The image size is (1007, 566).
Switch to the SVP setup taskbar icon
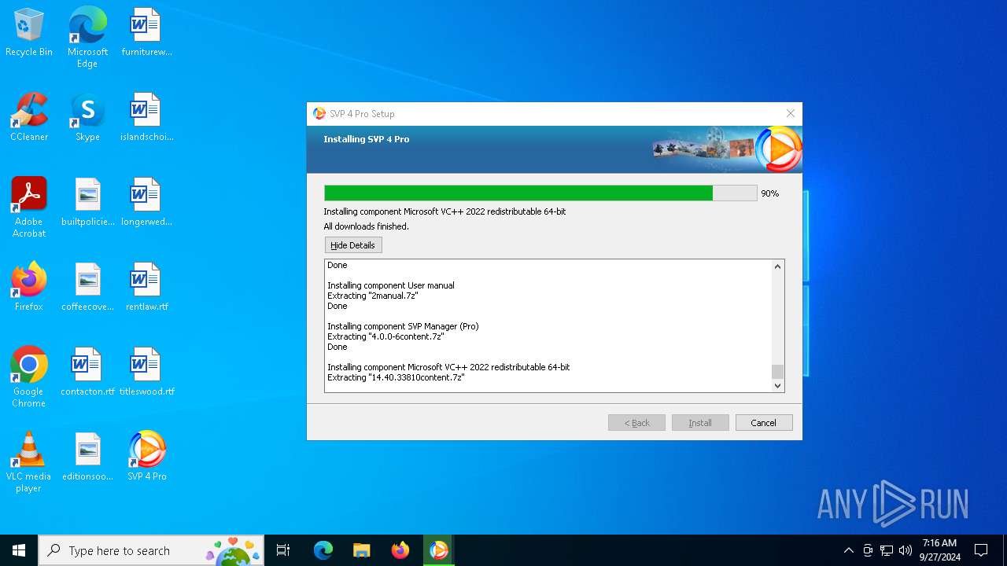(439, 550)
